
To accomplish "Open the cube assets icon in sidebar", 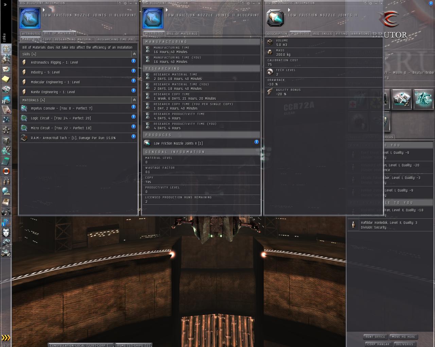I will coord(6,141).
